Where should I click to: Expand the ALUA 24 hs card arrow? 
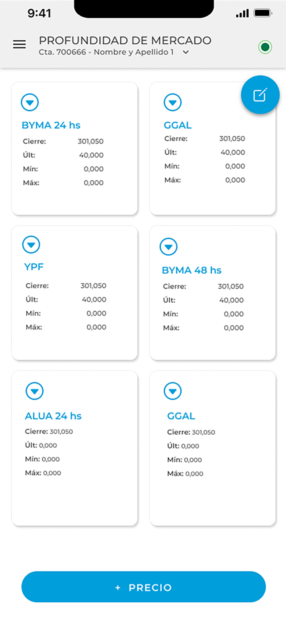coord(35,391)
